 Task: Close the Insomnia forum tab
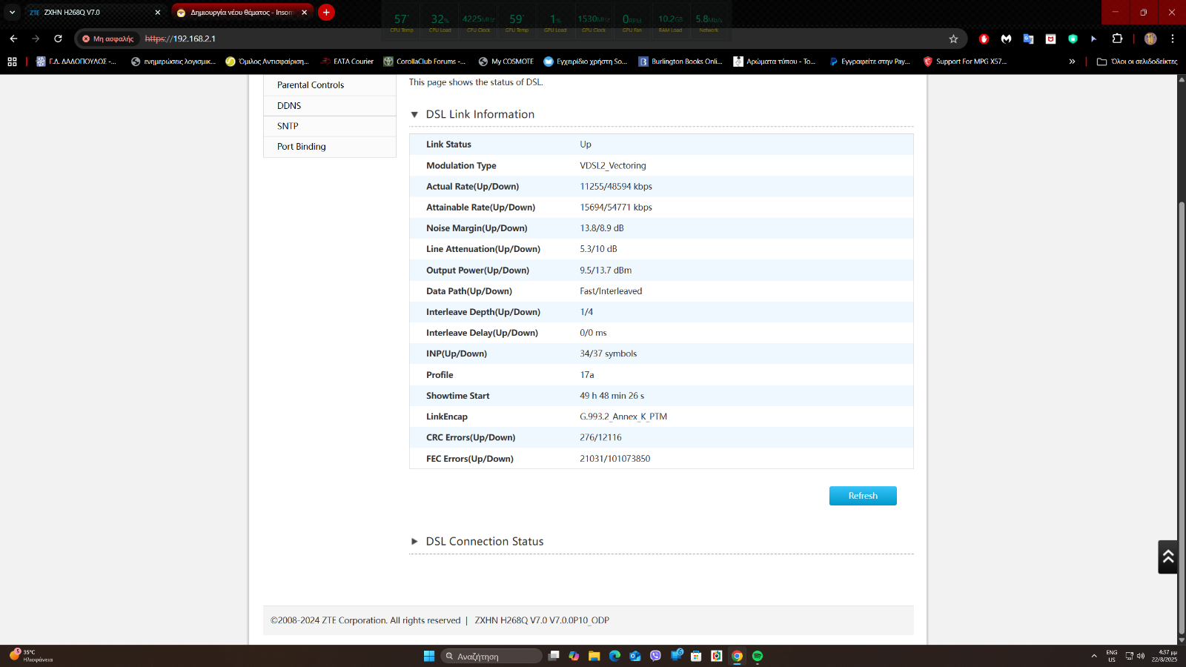(x=304, y=13)
